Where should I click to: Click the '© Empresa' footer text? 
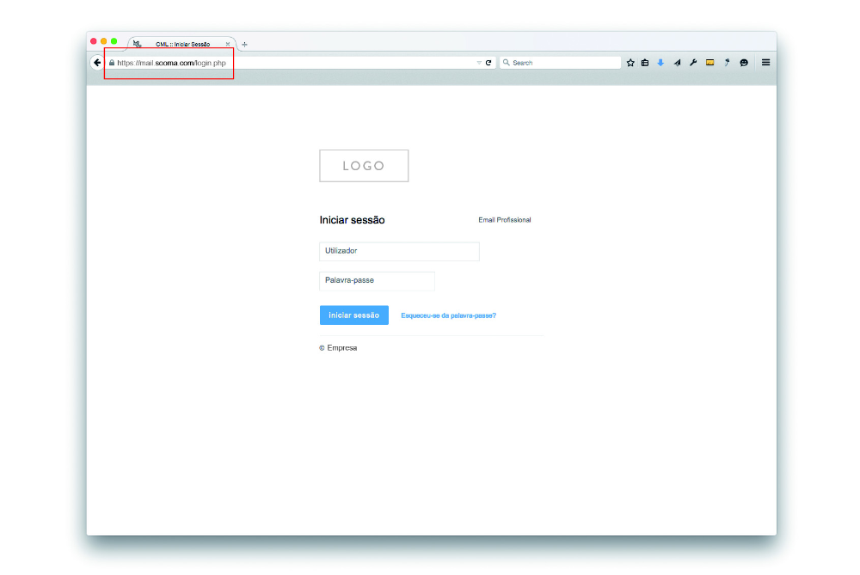[338, 348]
